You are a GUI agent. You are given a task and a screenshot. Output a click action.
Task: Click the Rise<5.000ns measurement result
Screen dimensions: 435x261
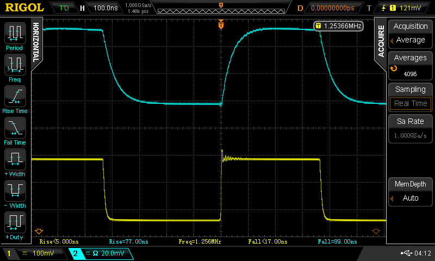point(59,241)
